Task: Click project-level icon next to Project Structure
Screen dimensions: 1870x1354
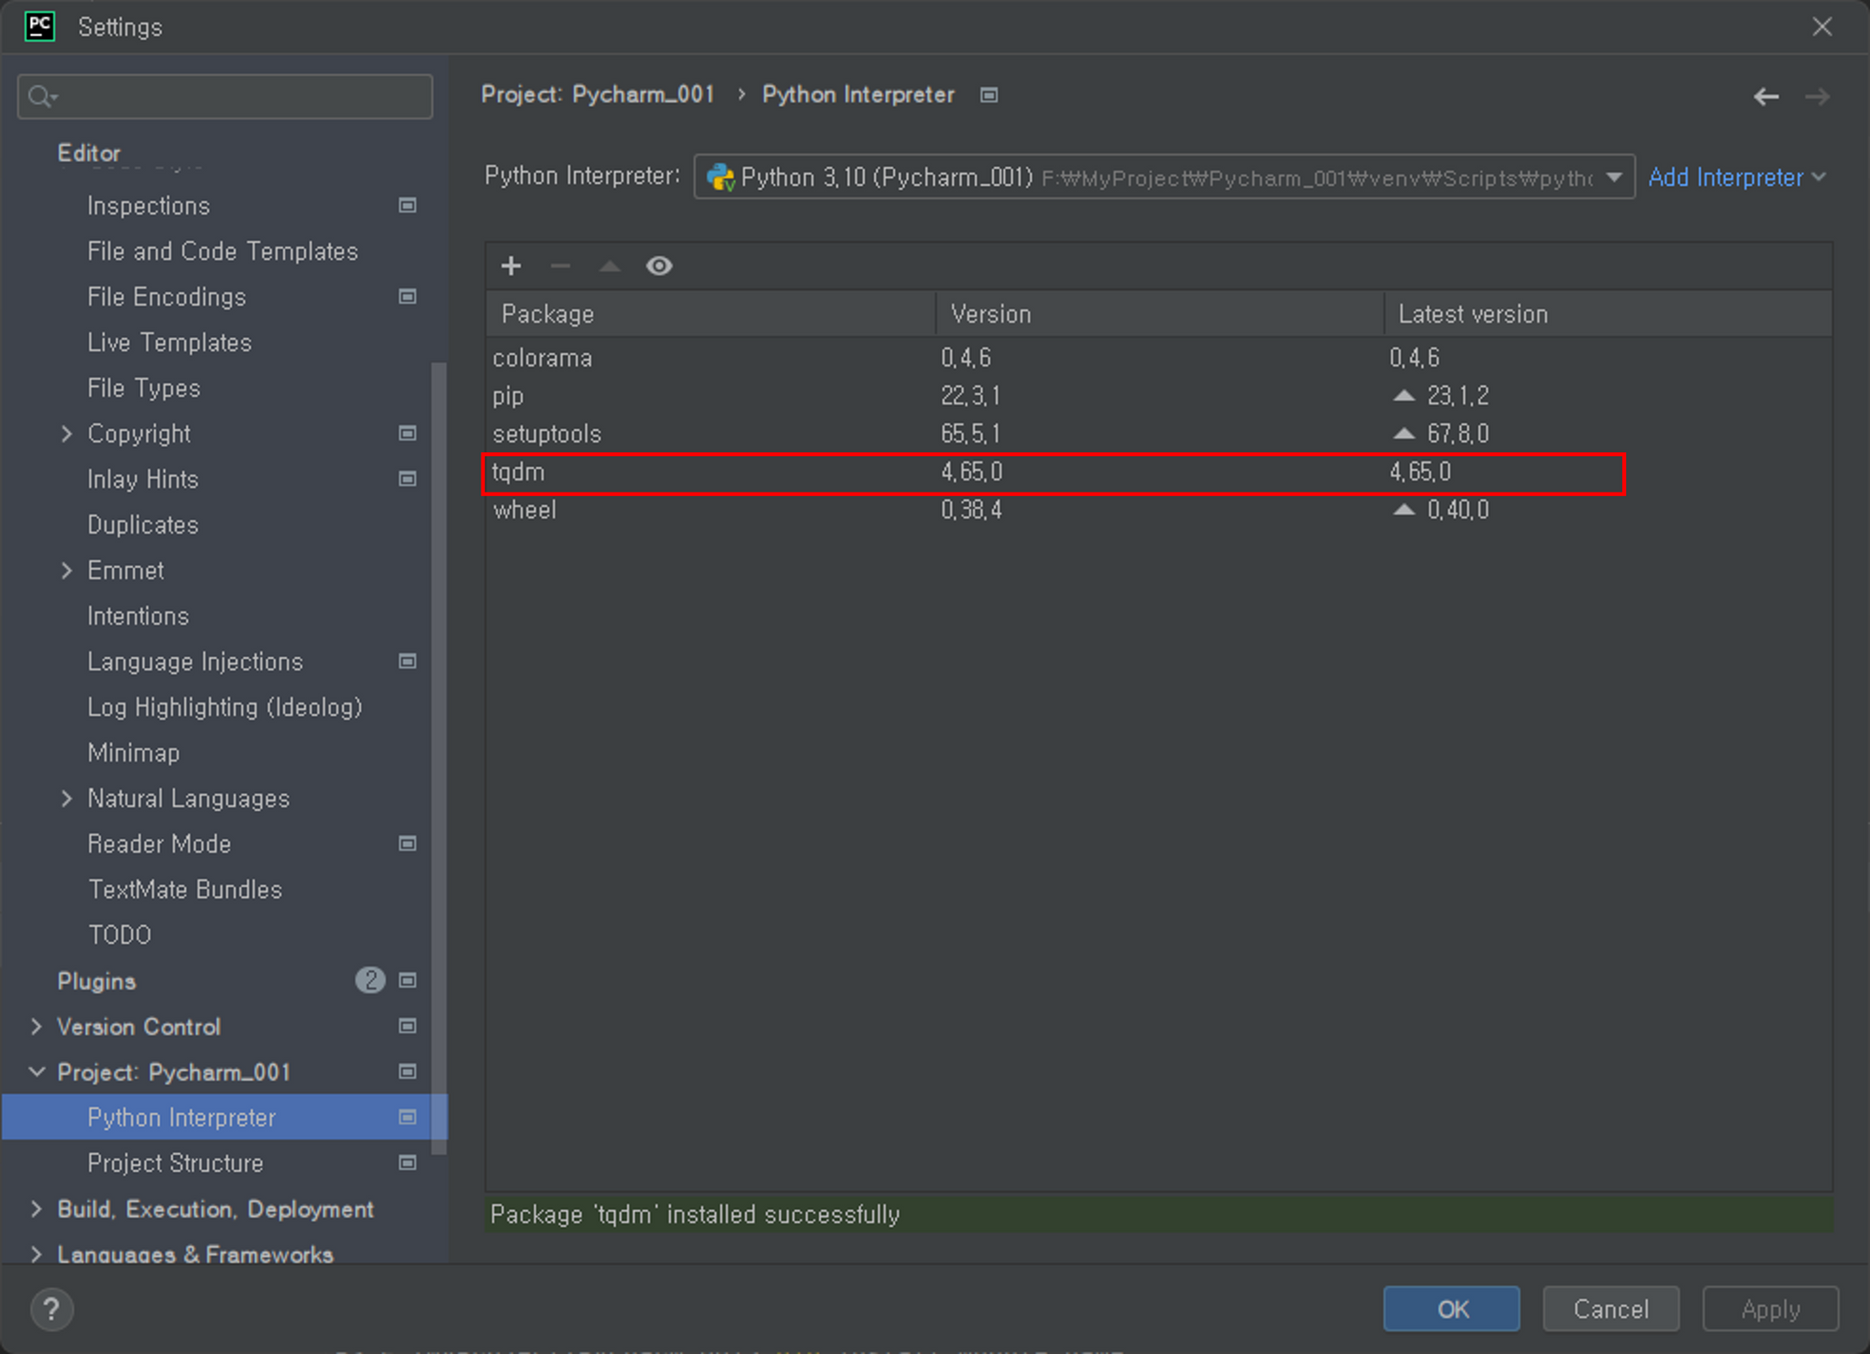Action: (x=408, y=1163)
